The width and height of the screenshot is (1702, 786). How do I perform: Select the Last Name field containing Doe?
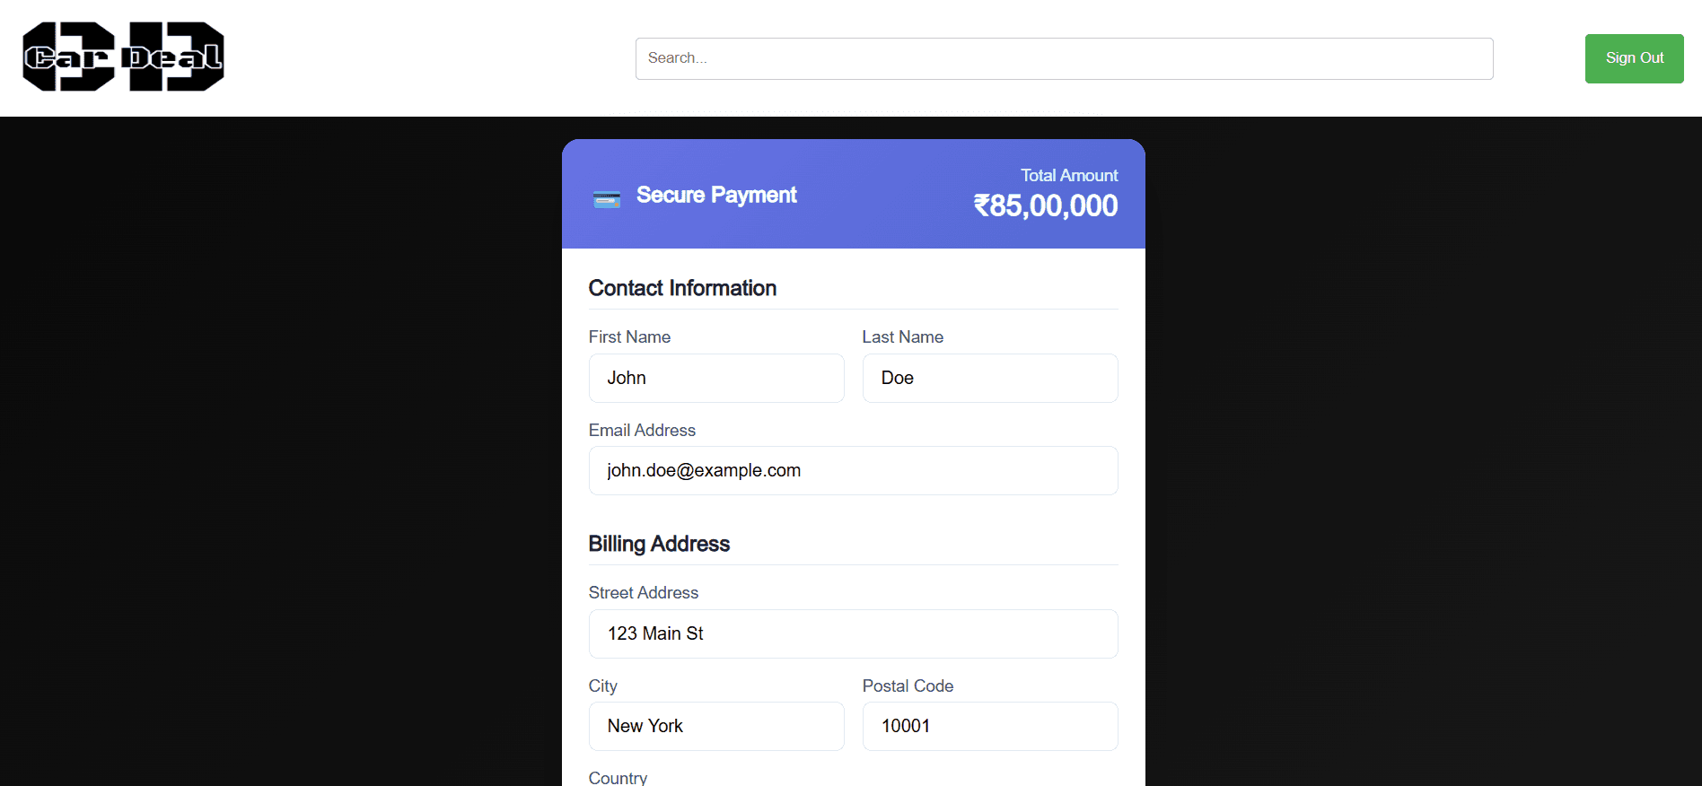988,378
